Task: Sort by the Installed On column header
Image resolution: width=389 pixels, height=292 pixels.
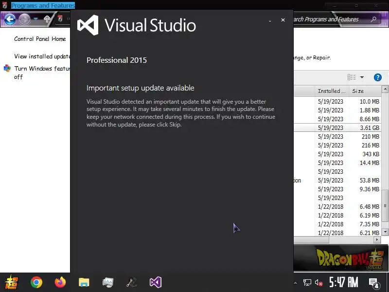Action: pyautogui.click(x=332, y=91)
